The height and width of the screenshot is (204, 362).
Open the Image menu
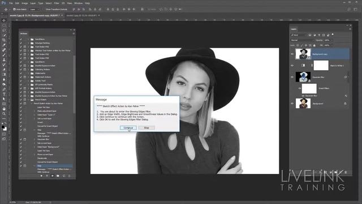coord(24,3)
